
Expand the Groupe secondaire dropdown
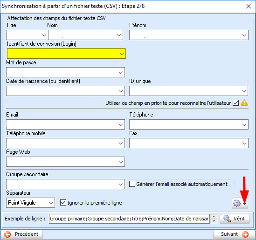(x=65, y=184)
